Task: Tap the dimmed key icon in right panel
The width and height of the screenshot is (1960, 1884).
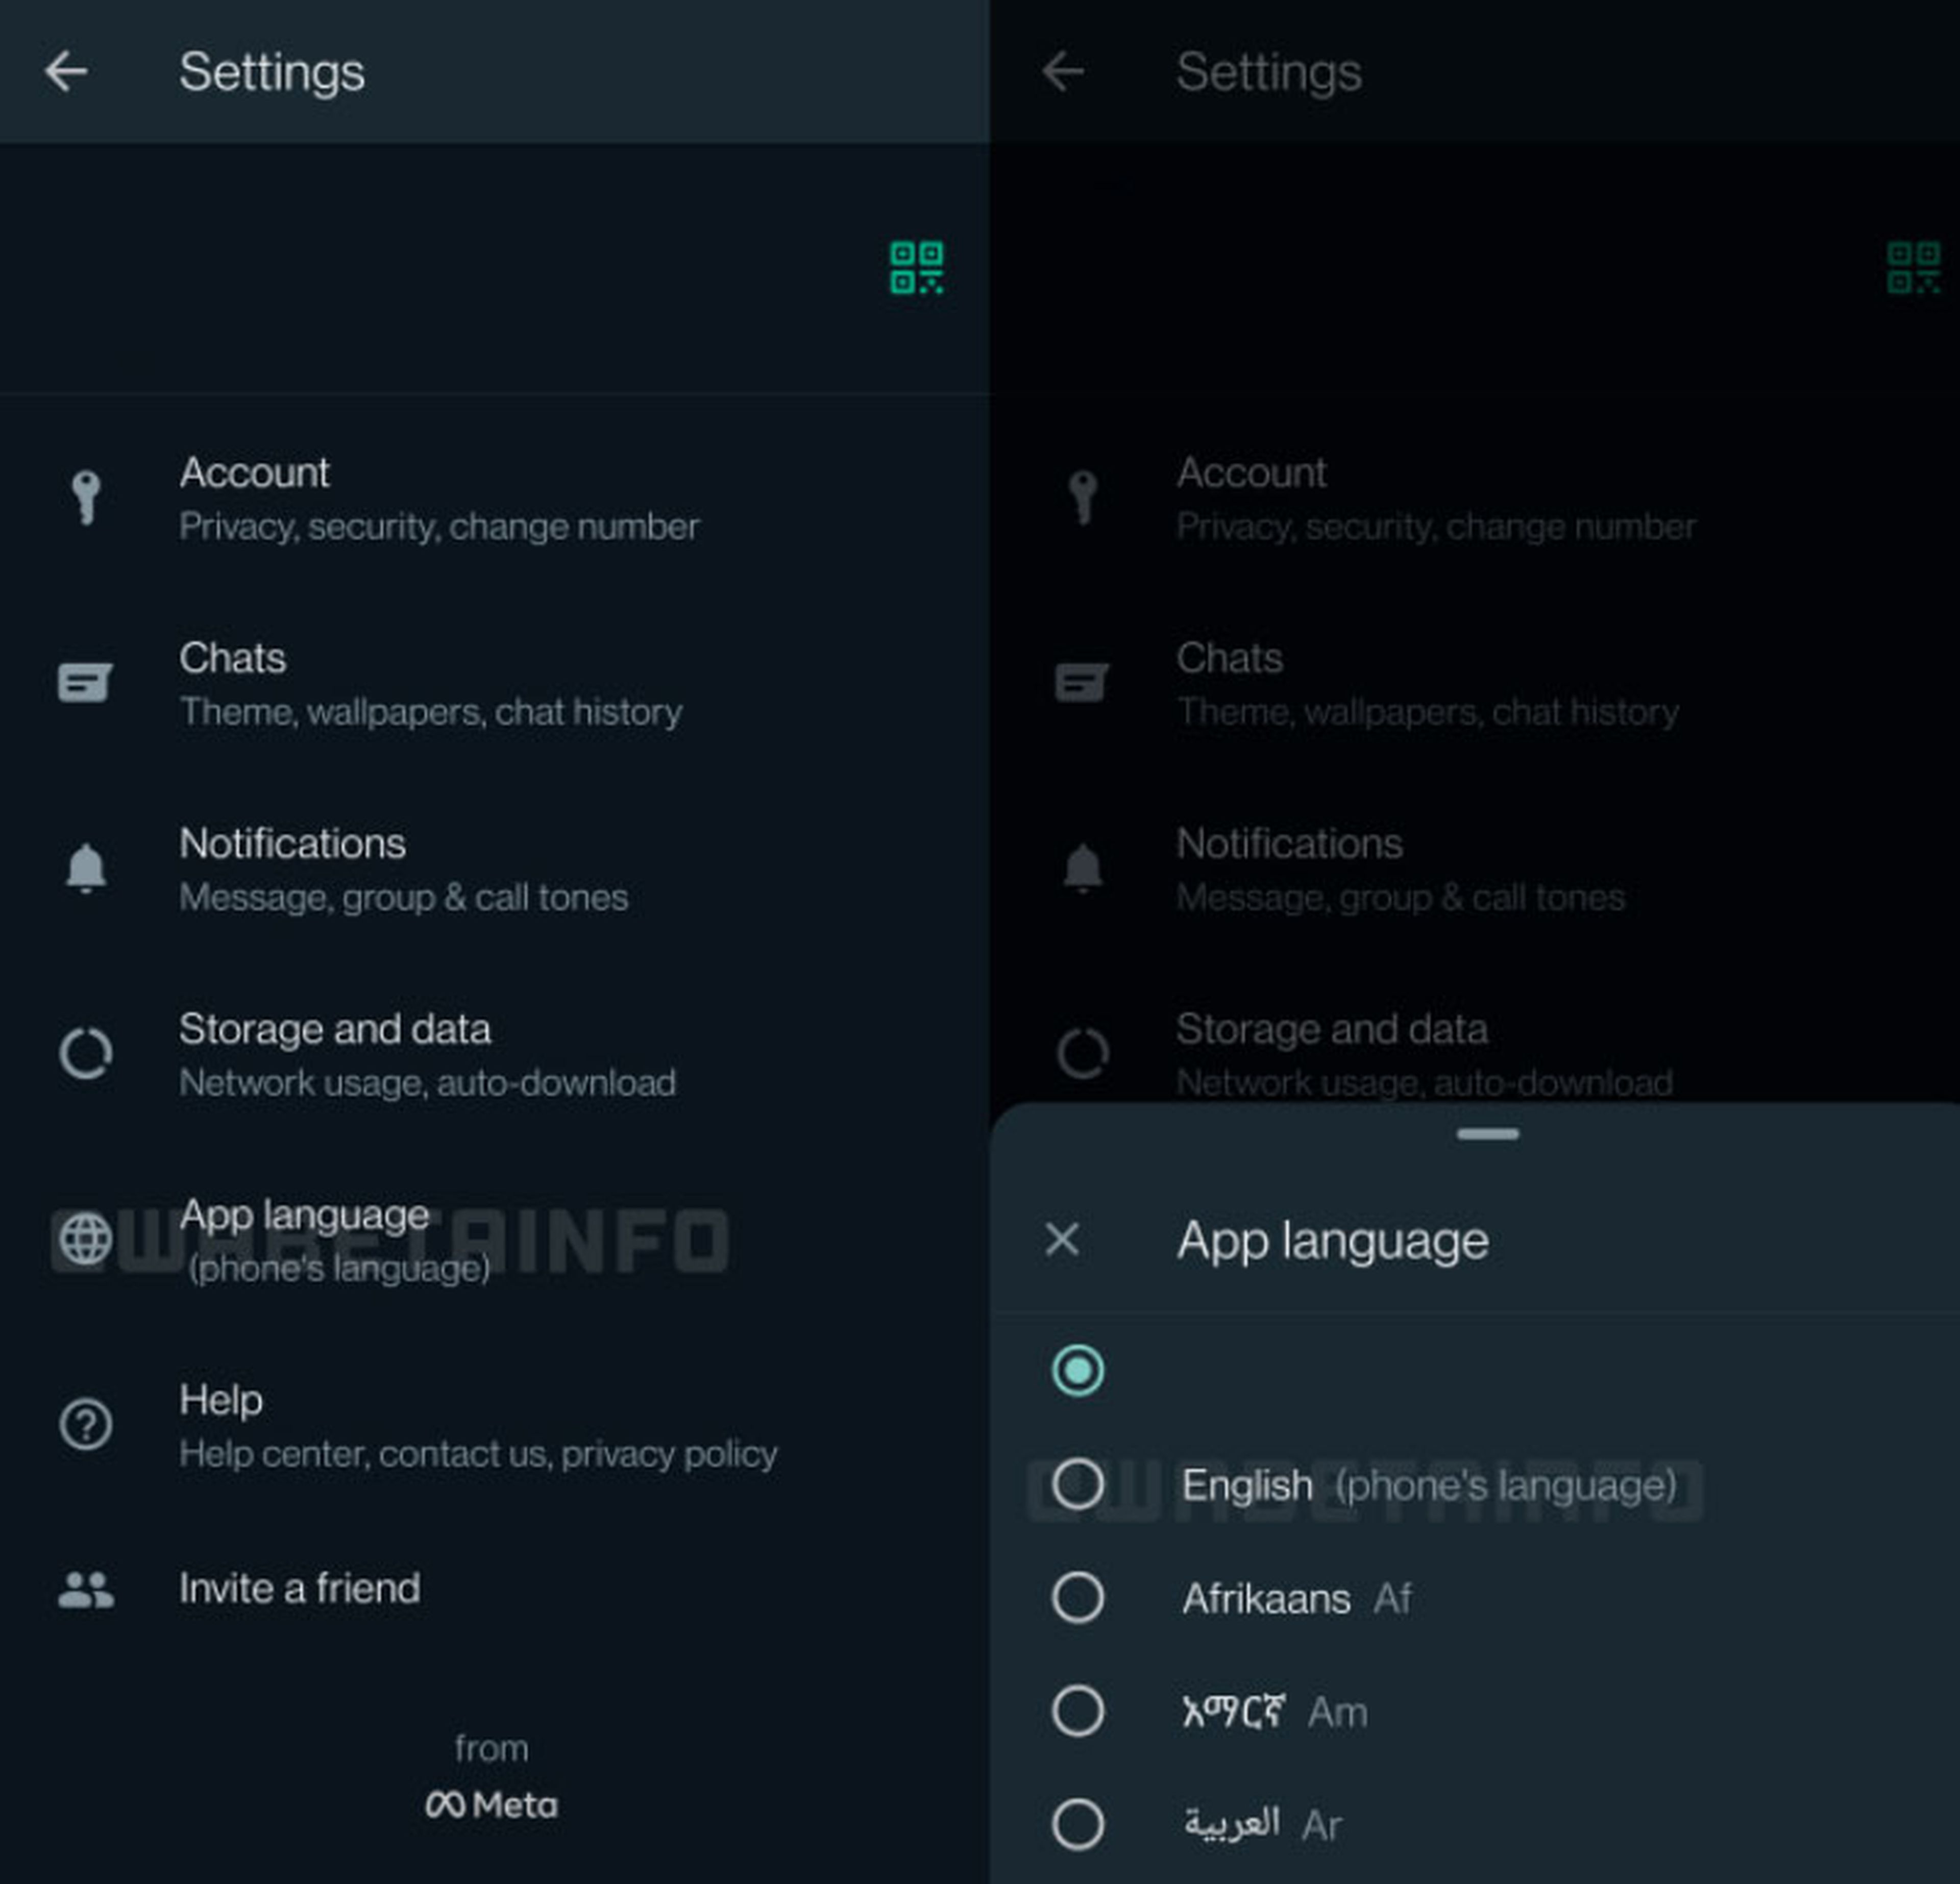Action: 1083,497
